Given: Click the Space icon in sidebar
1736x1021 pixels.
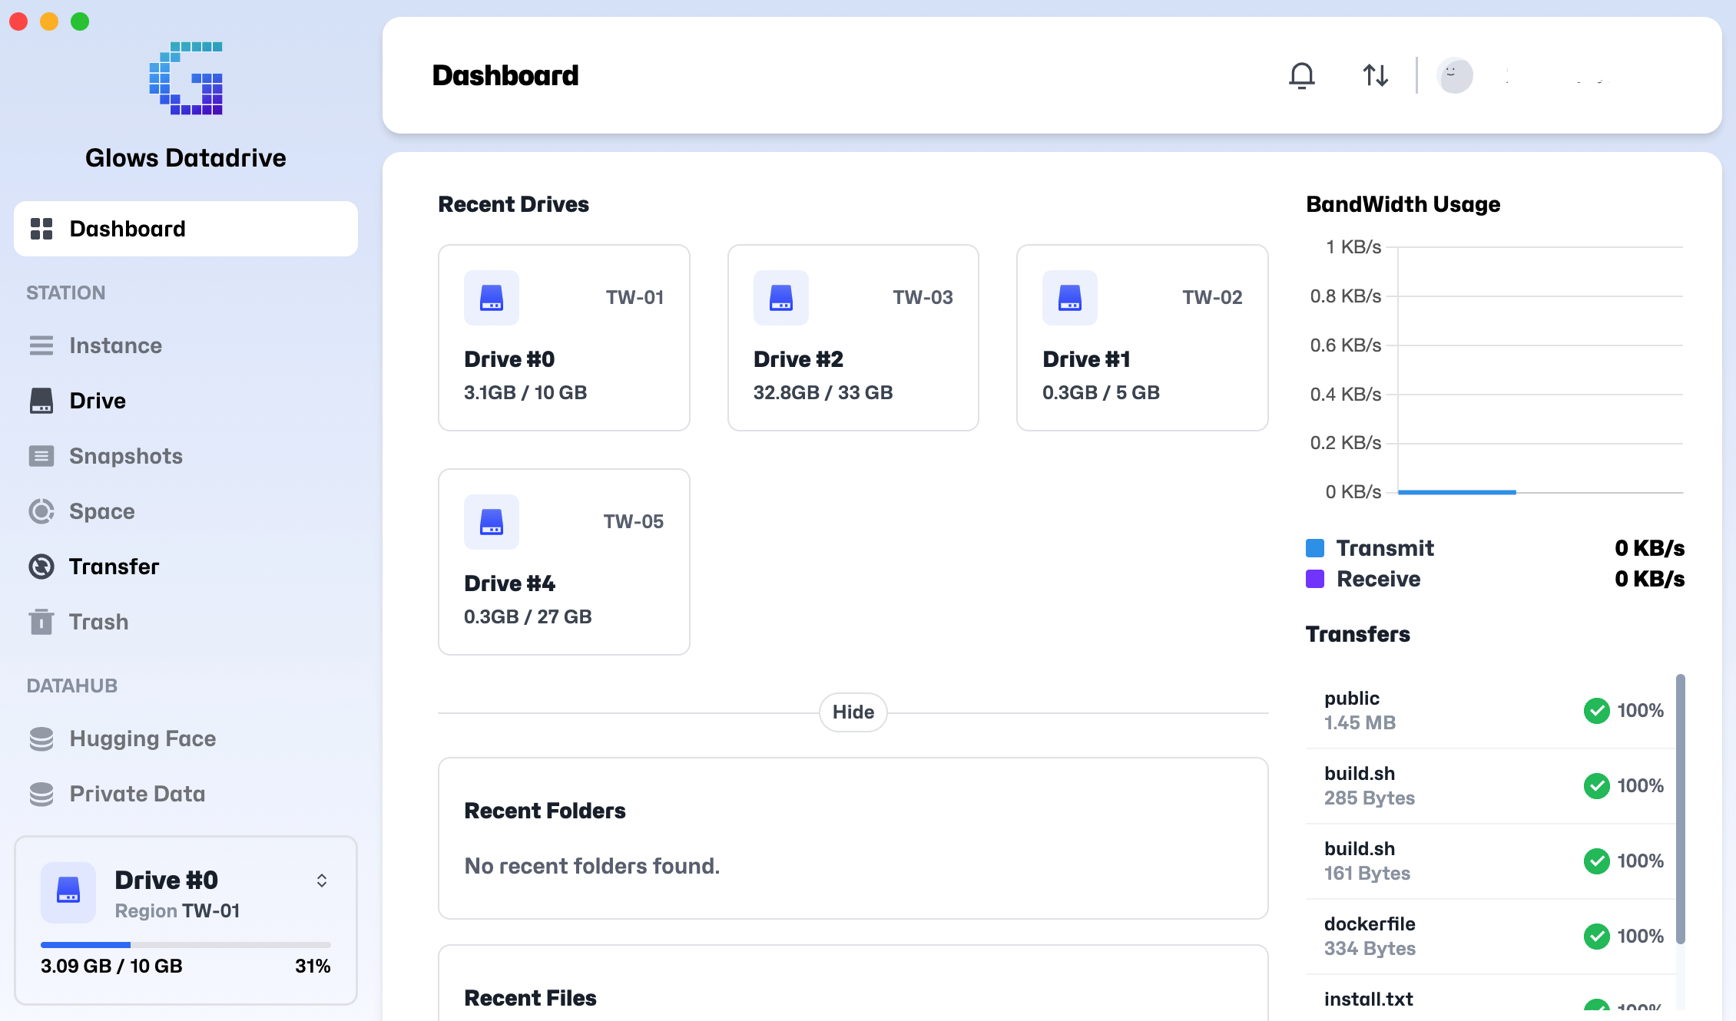Looking at the screenshot, I should 41,511.
